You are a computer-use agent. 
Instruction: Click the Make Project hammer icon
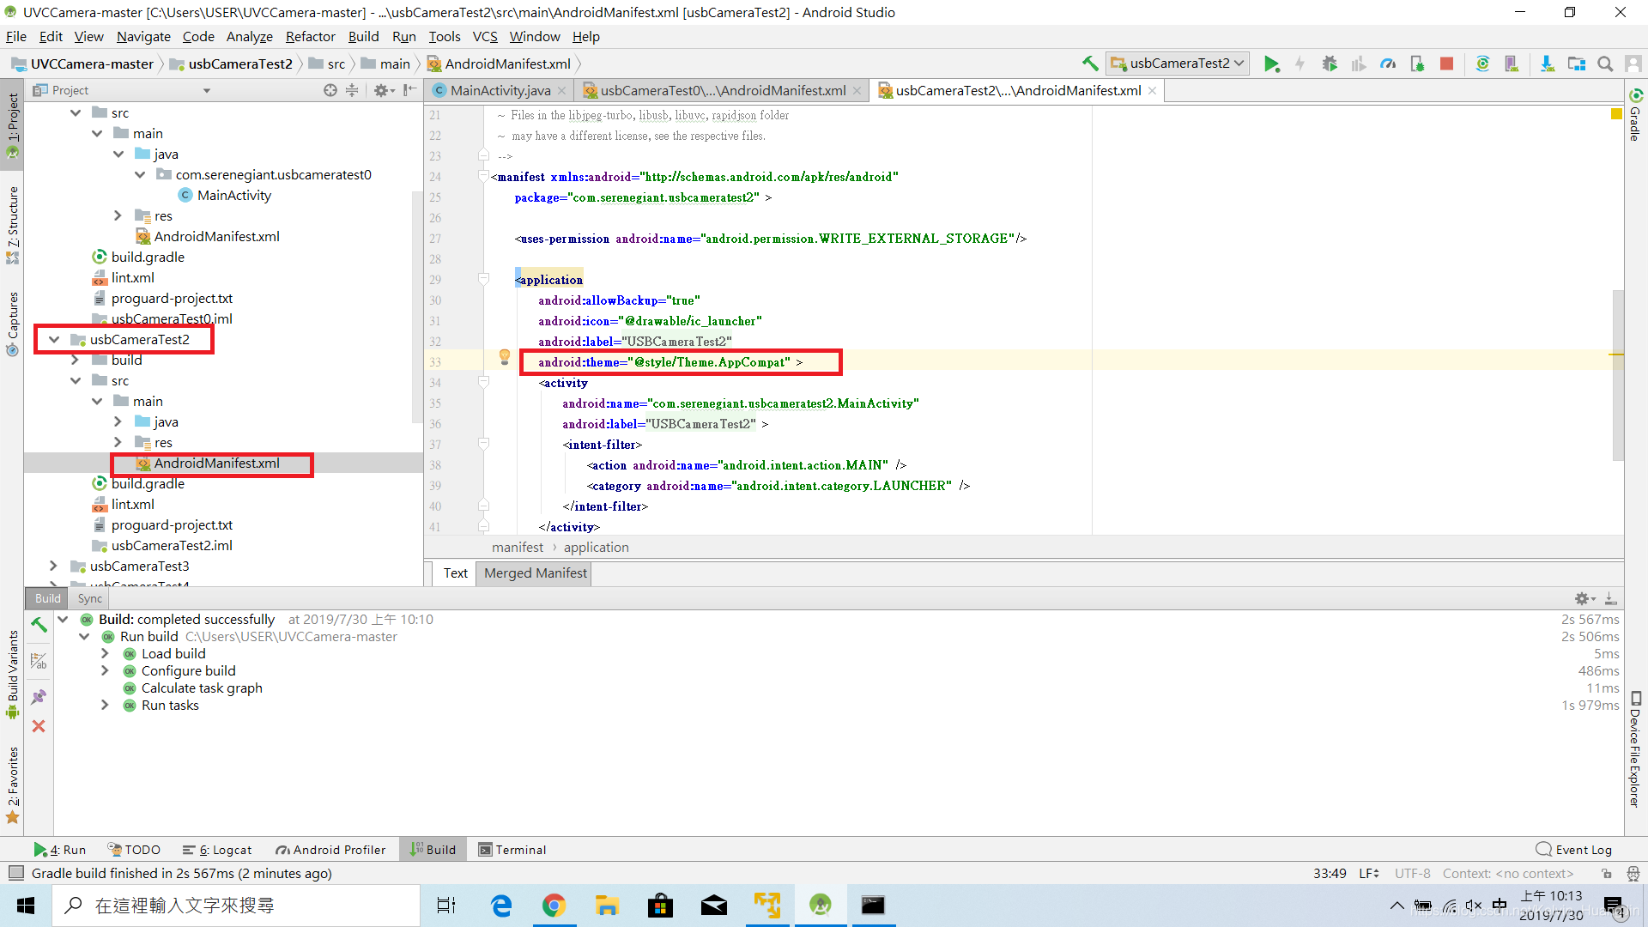tap(1089, 64)
